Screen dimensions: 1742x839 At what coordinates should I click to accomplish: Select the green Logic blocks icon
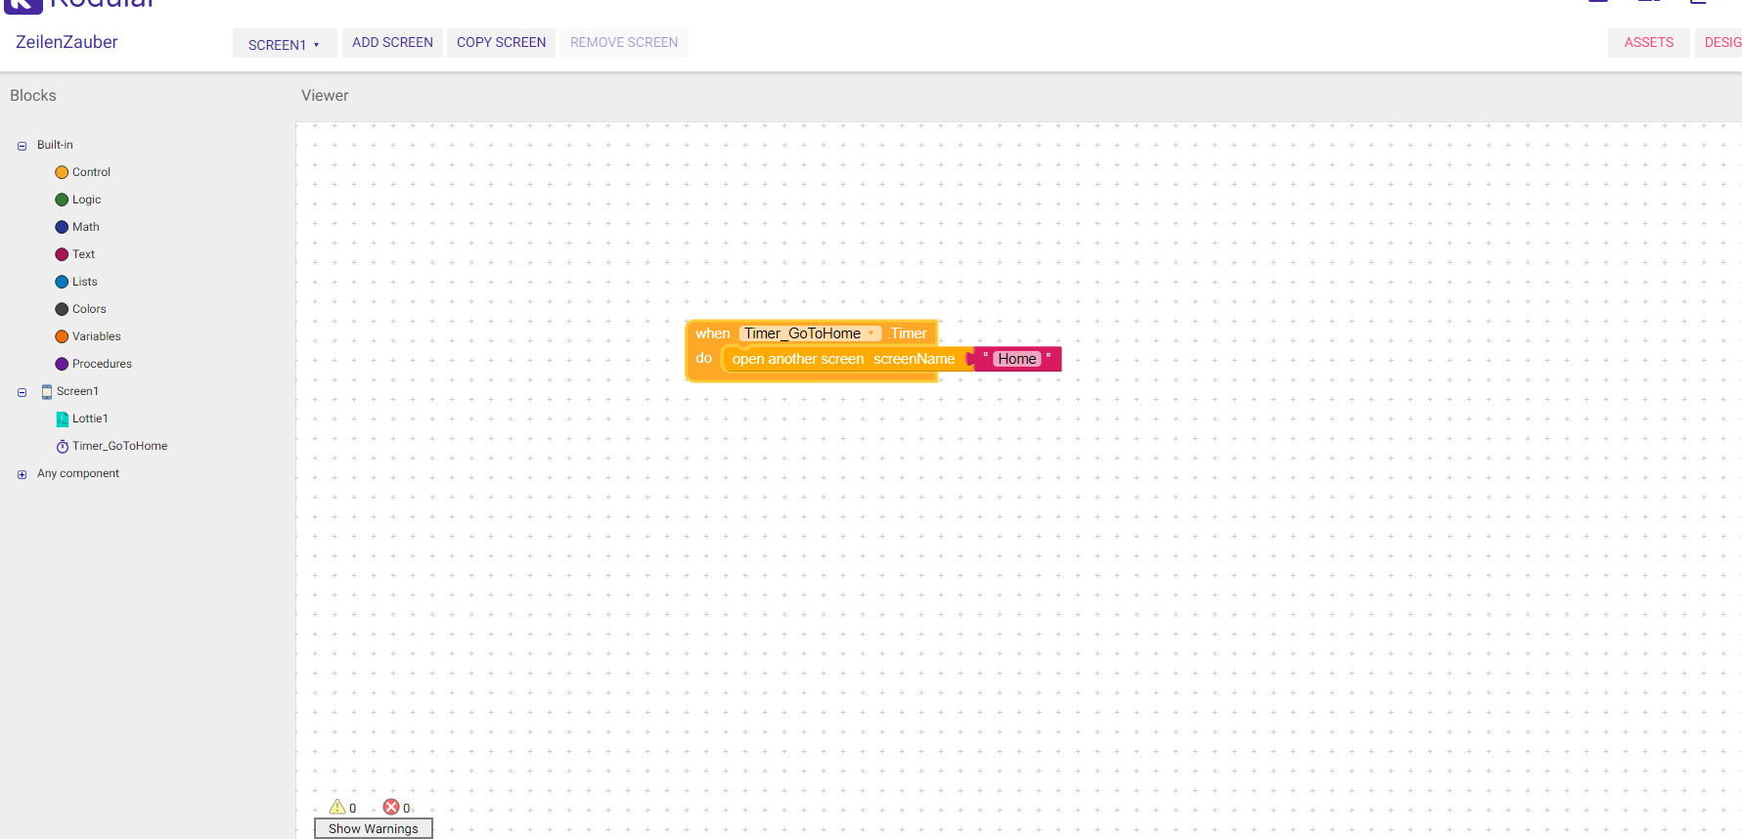tap(62, 199)
